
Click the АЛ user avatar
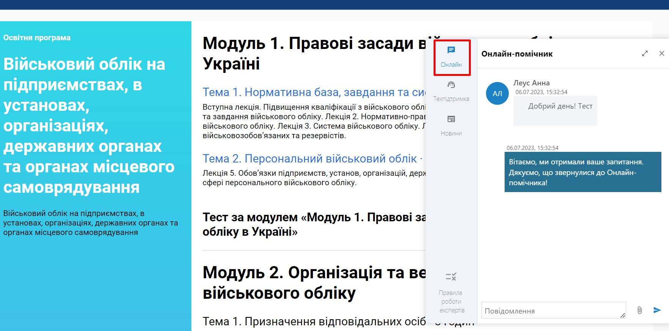tap(497, 93)
